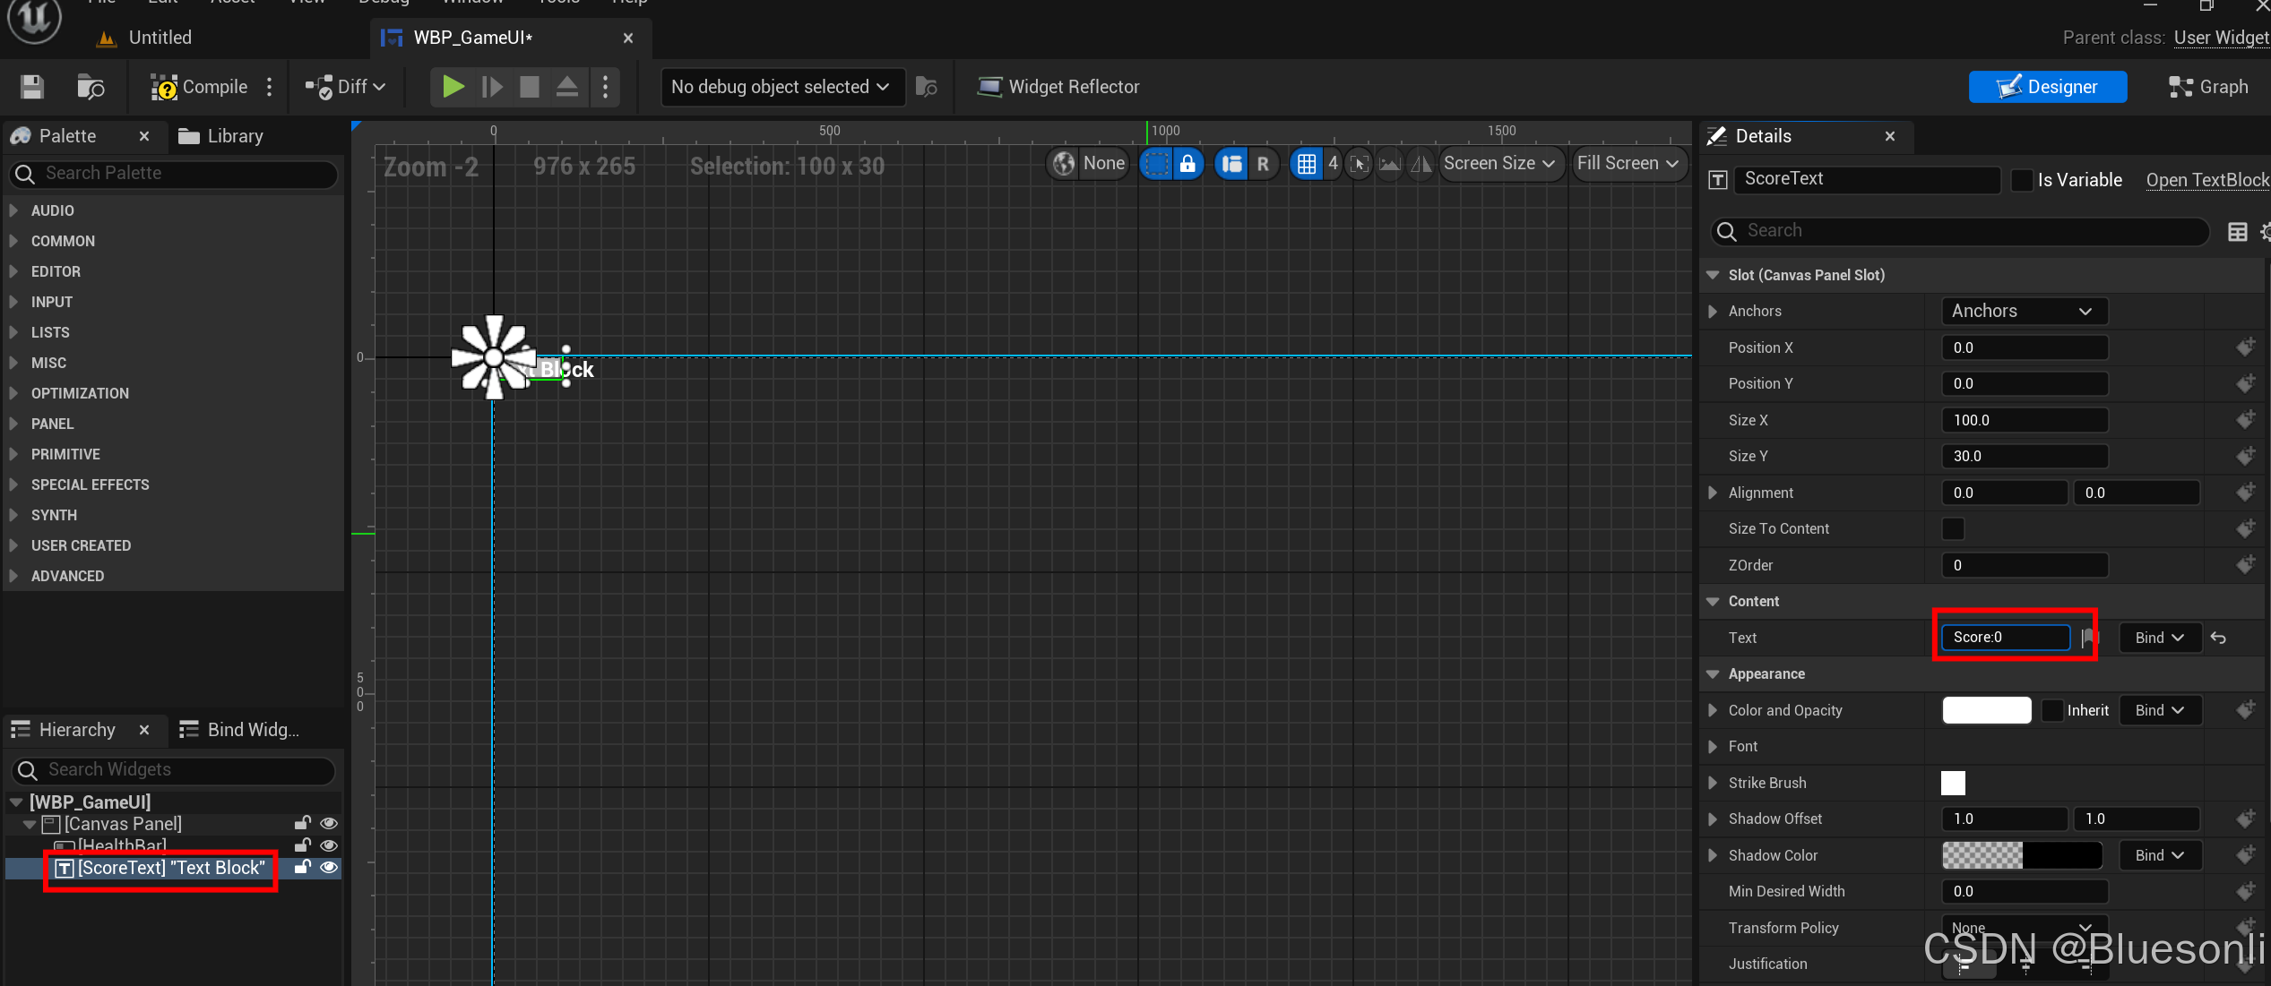Open the Anchors dropdown
The image size is (2271, 986).
(x=2023, y=312)
